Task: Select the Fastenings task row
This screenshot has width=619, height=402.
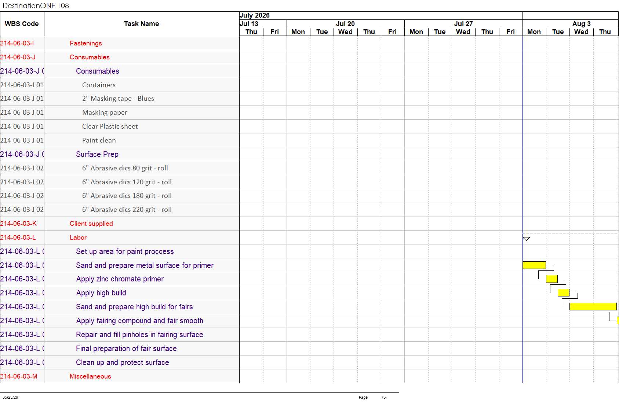Action: tap(86, 43)
